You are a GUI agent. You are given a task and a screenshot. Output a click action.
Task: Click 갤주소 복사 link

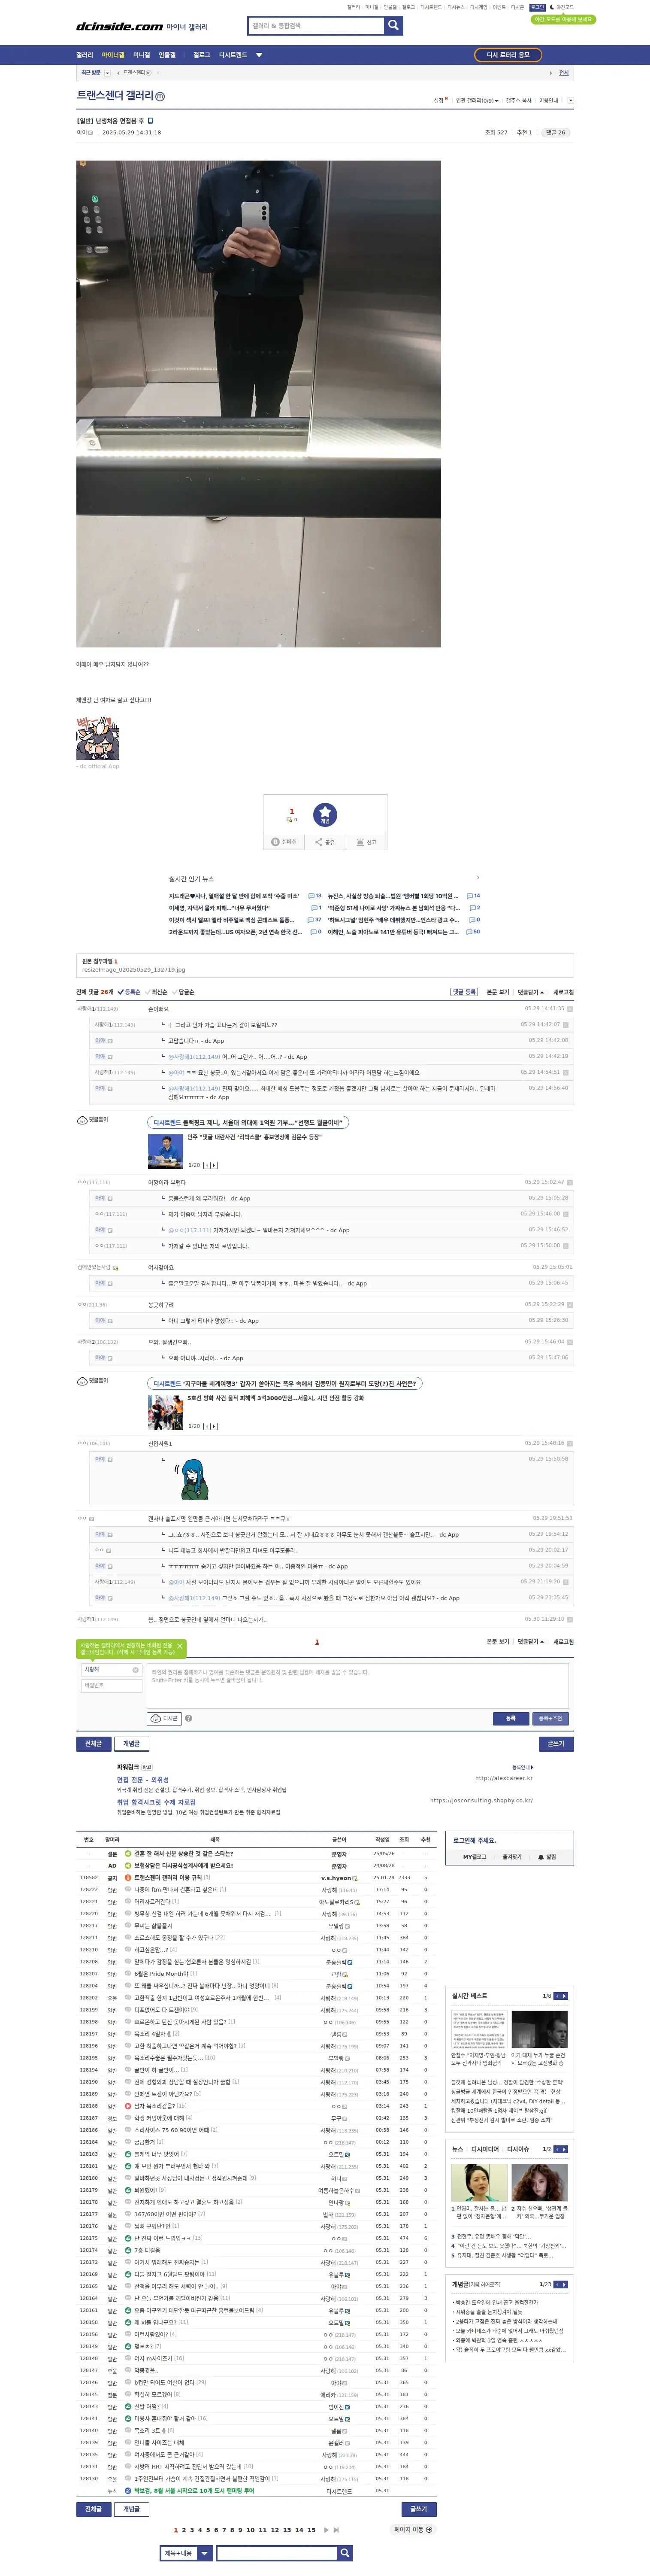click(x=519, y=100)
